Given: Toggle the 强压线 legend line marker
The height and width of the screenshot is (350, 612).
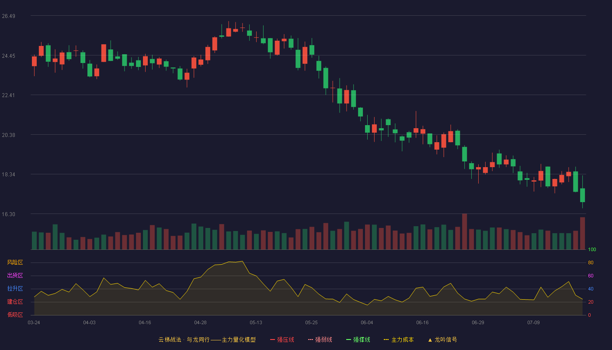Looking at the screenshot, I should tap(272, 339).
